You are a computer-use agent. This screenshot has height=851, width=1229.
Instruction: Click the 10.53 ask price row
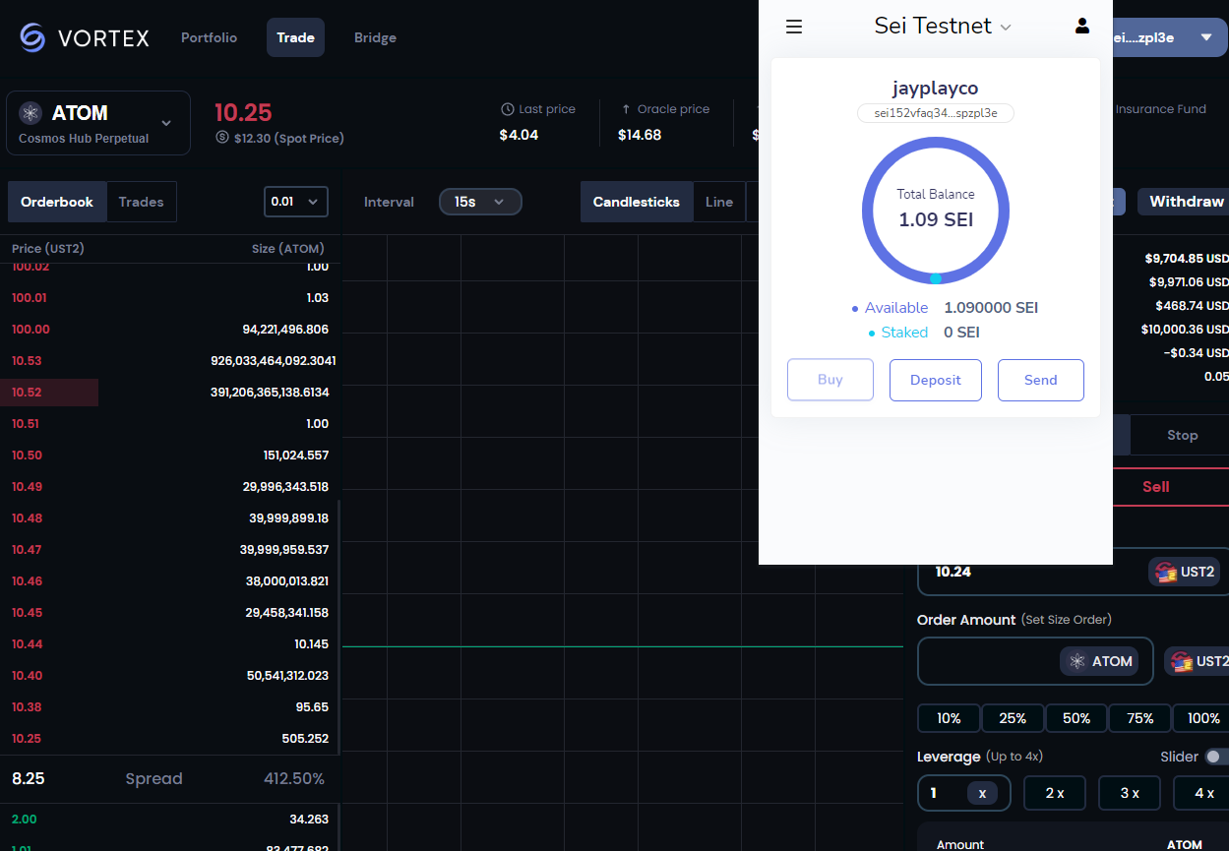click(x=170, y=361)
